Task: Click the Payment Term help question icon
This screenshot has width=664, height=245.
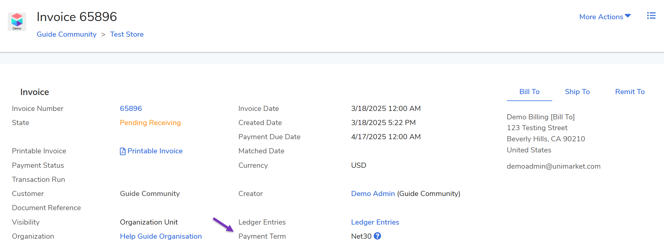Action: tap(377, 236)
